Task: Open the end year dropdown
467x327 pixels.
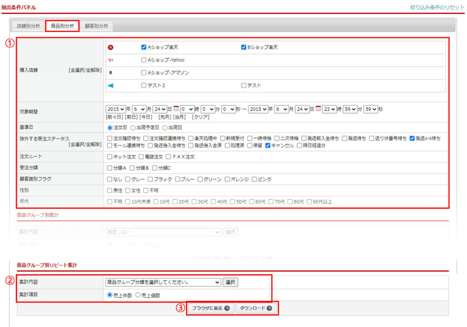Action: tap(258, 109)
